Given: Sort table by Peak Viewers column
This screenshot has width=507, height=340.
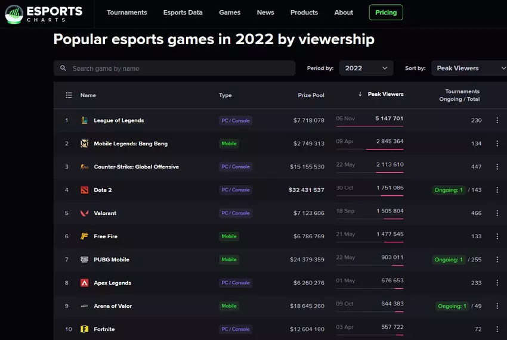Looking at the screenshot, I should (x=385, y=94).
